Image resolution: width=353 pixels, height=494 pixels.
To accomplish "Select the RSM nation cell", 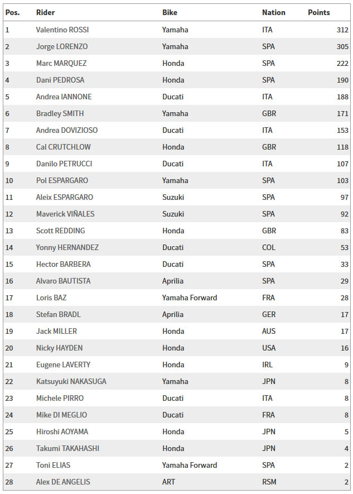I will click(269, 482).
